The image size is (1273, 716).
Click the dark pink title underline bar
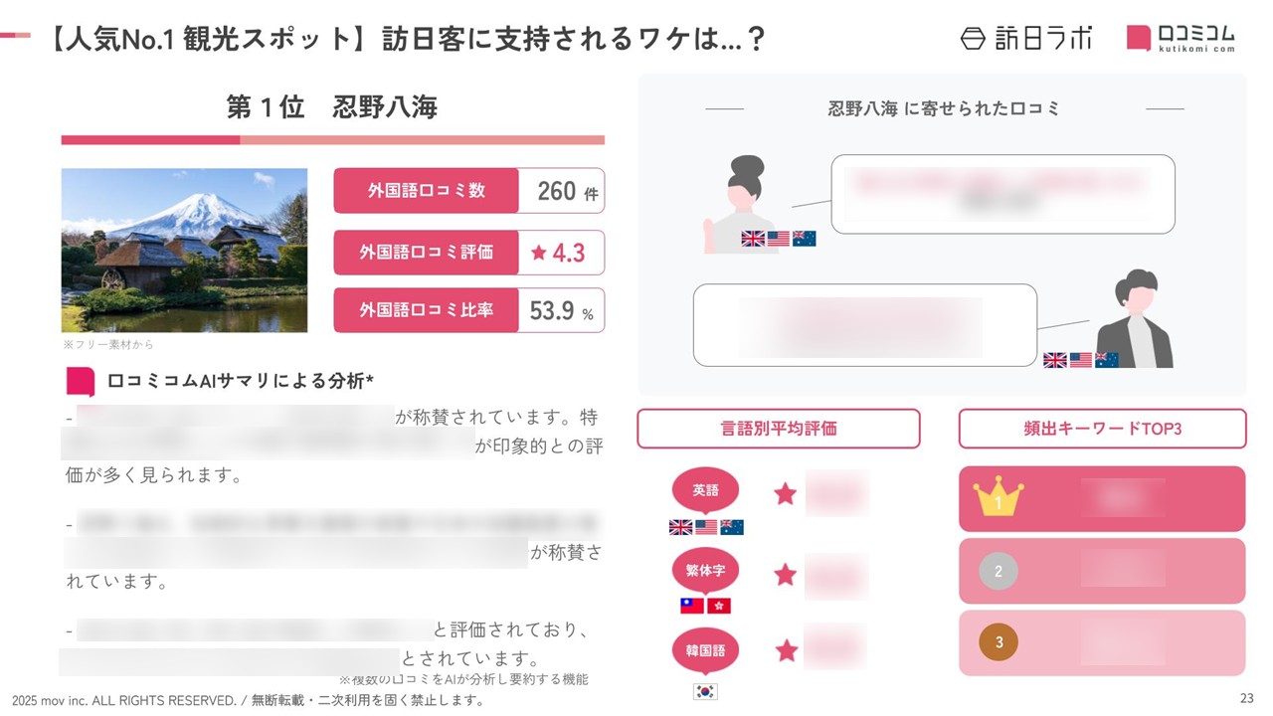pyautogui.click(x=150, y=140)
